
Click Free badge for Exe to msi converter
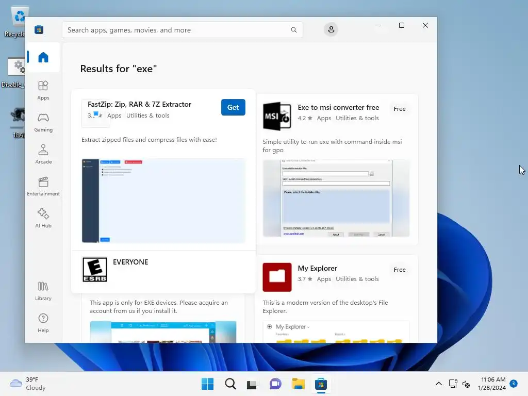tap(400, 109)
